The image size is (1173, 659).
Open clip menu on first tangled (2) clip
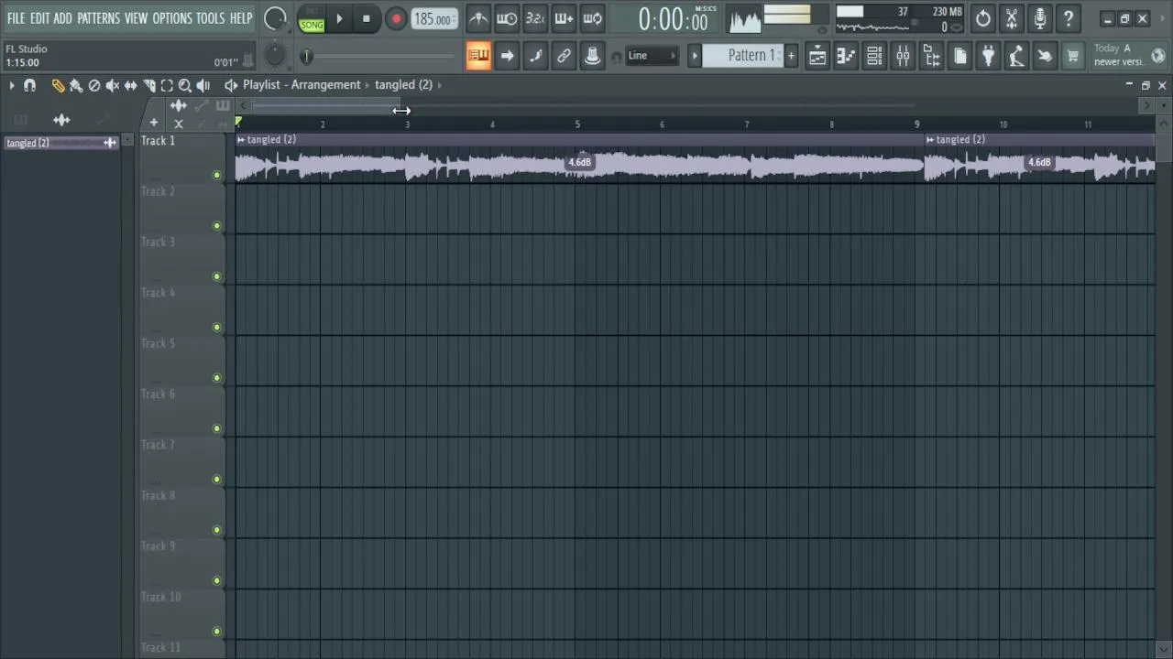point(241,139)
